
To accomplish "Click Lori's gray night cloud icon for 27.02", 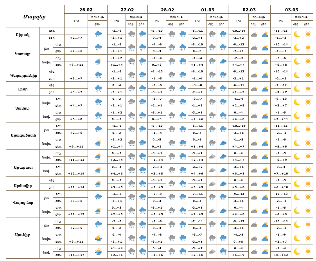I will 131,88.
